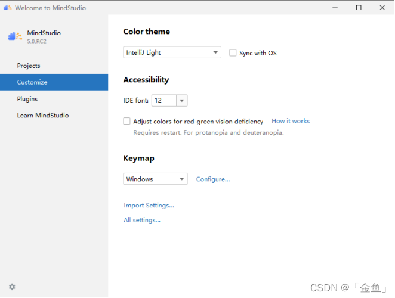Viewport: 395px width, 298px height.
Task: Click the MindStudio icon in the title bar
Action: [8, 8]
